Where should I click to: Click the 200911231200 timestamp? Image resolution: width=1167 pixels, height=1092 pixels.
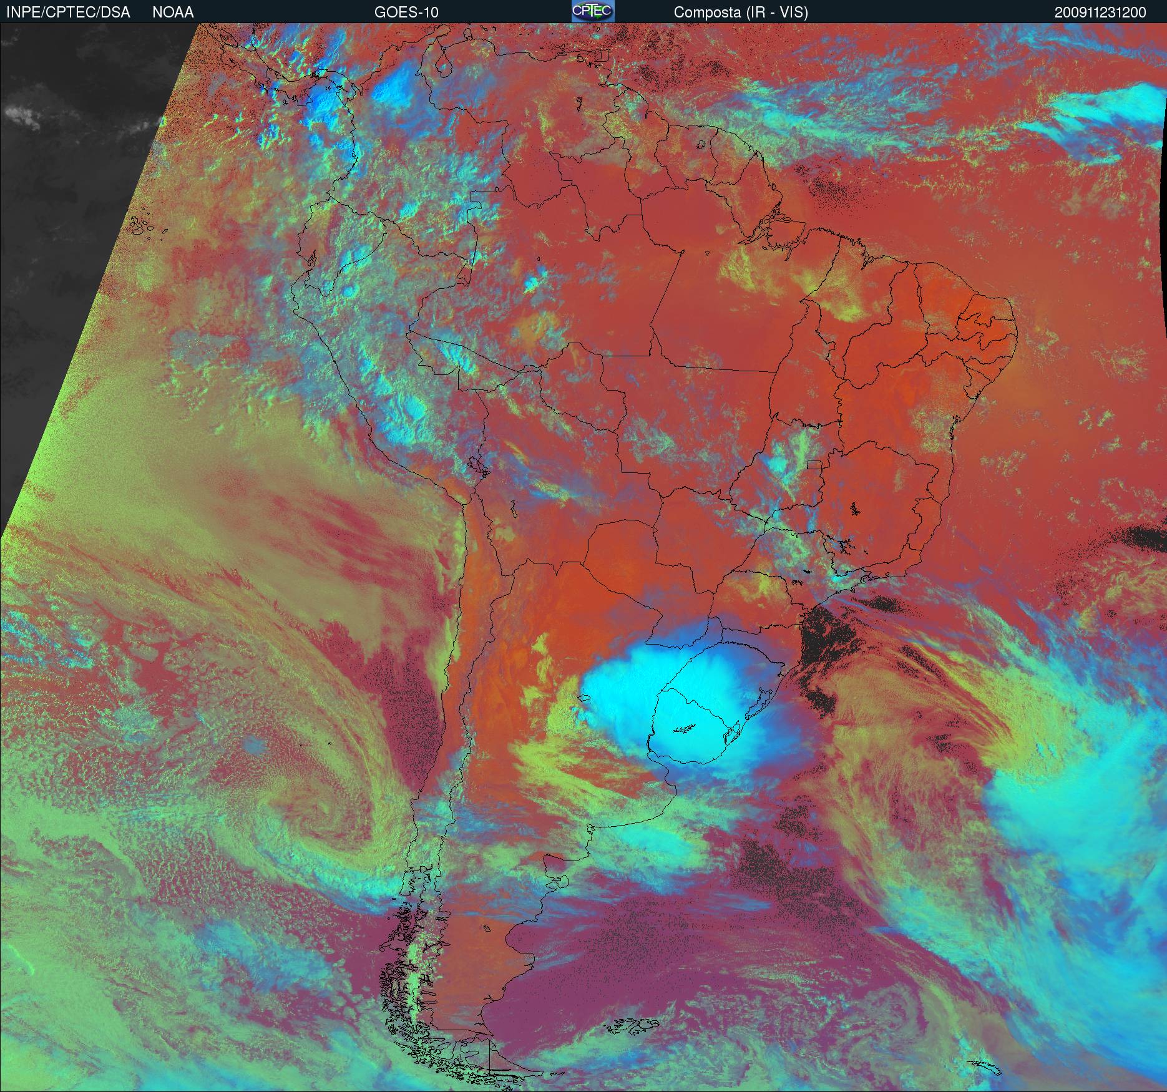point(1100,12)
